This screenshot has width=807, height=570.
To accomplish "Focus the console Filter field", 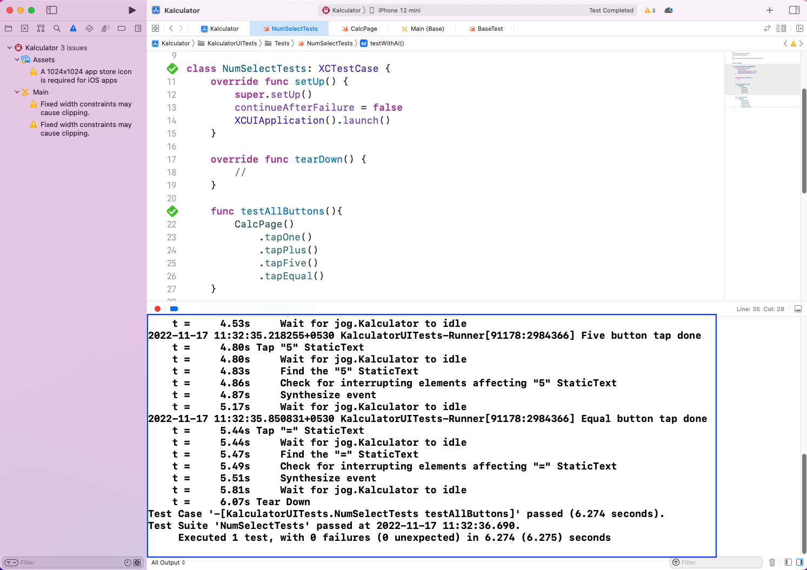I will click(716, 562).
